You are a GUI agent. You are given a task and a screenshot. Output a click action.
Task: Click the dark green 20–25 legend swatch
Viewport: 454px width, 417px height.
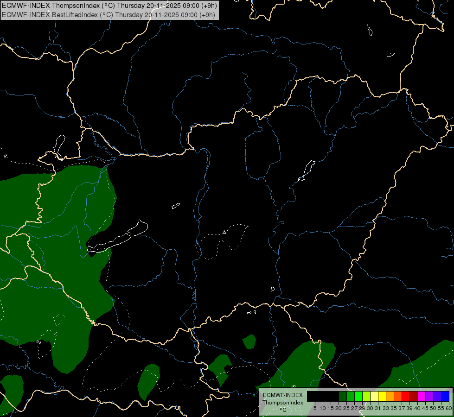[343, 396]
